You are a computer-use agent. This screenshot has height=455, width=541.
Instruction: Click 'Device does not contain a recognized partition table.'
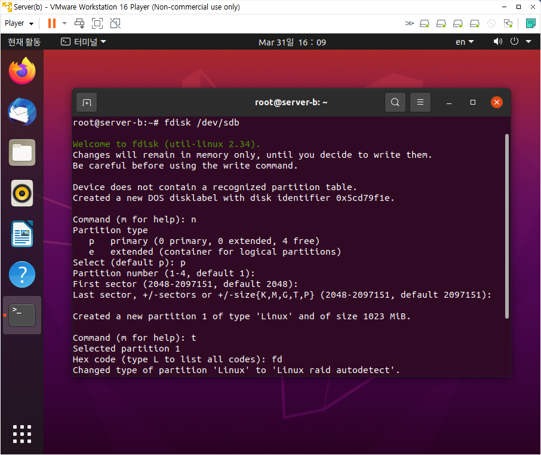(x=214, y=187)
